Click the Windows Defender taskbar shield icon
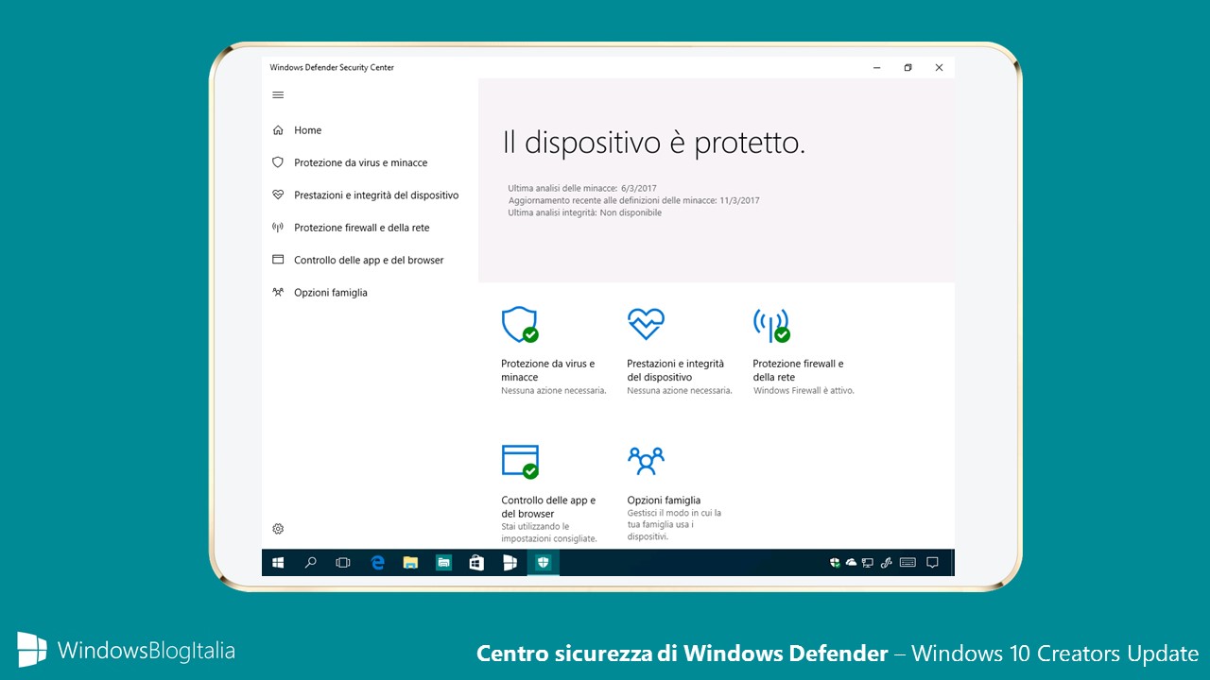Image resolution: width=1210 pixels, height=680 pixels. (543, 563)
